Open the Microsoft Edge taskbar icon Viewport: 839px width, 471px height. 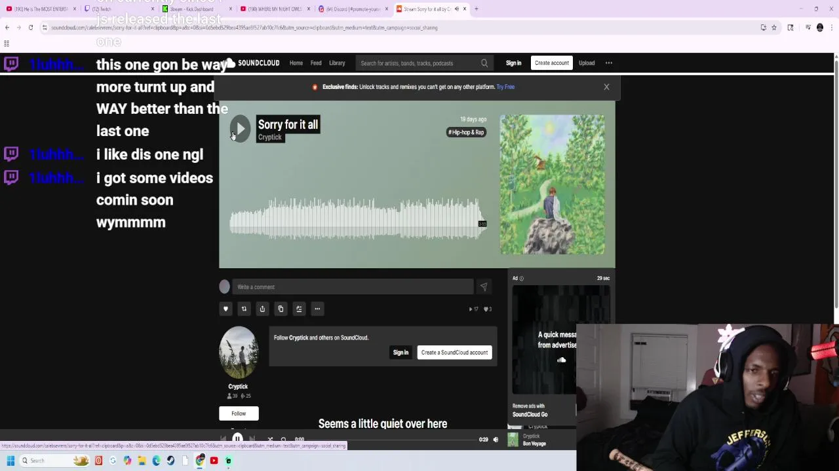pyautogui.click(x=156, y=461)
